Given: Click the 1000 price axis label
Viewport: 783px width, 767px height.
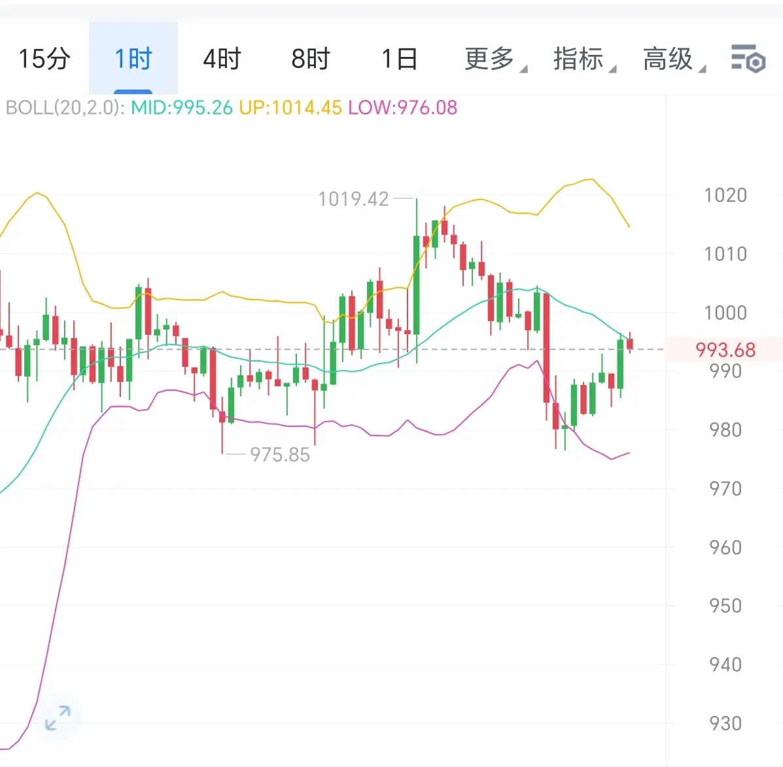Looking at the screenshot, I should point(725,313).
